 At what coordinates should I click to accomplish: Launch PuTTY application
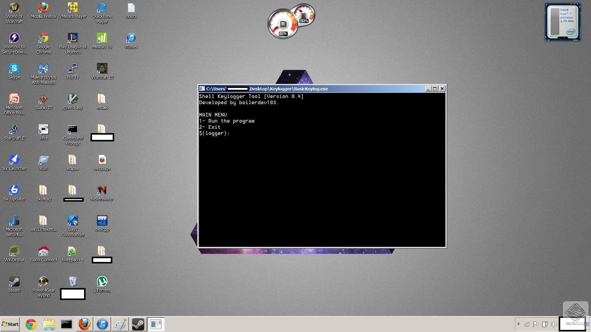[x=73, y=70]
